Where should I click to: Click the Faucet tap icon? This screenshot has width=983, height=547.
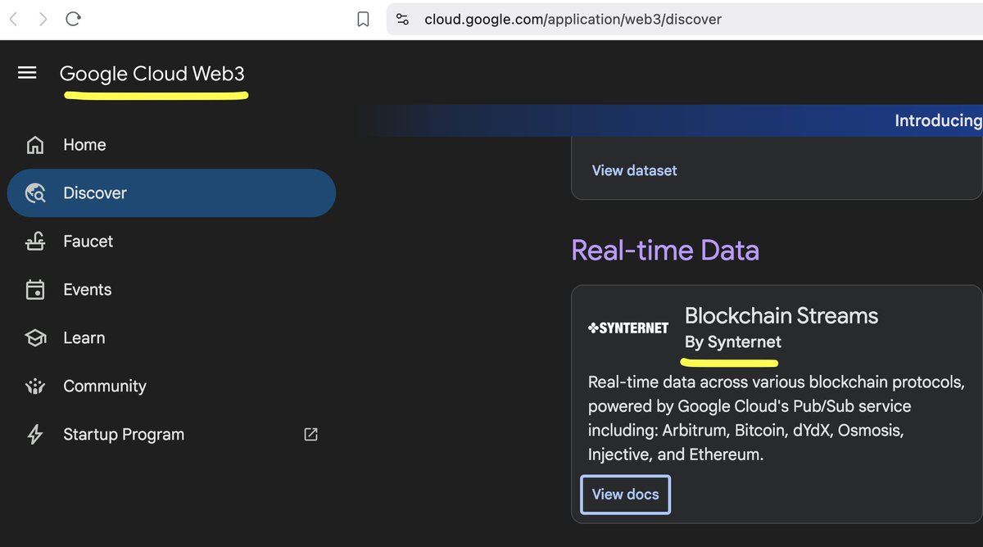tap(35, 241)
